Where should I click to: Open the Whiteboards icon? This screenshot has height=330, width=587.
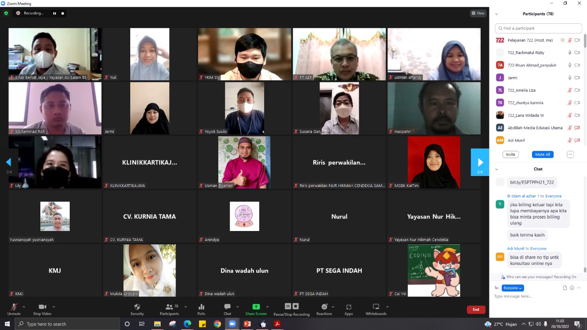click(376, 307)
